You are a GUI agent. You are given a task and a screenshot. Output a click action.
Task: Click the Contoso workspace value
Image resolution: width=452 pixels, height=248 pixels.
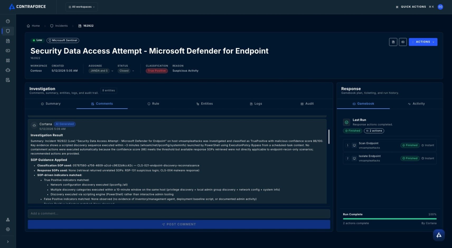tap(36, 71)
